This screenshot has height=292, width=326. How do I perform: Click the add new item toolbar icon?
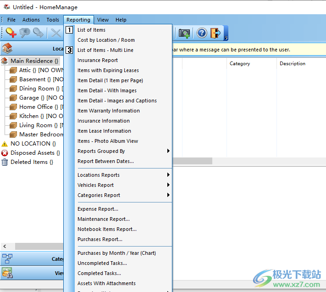tap(11, 33)
